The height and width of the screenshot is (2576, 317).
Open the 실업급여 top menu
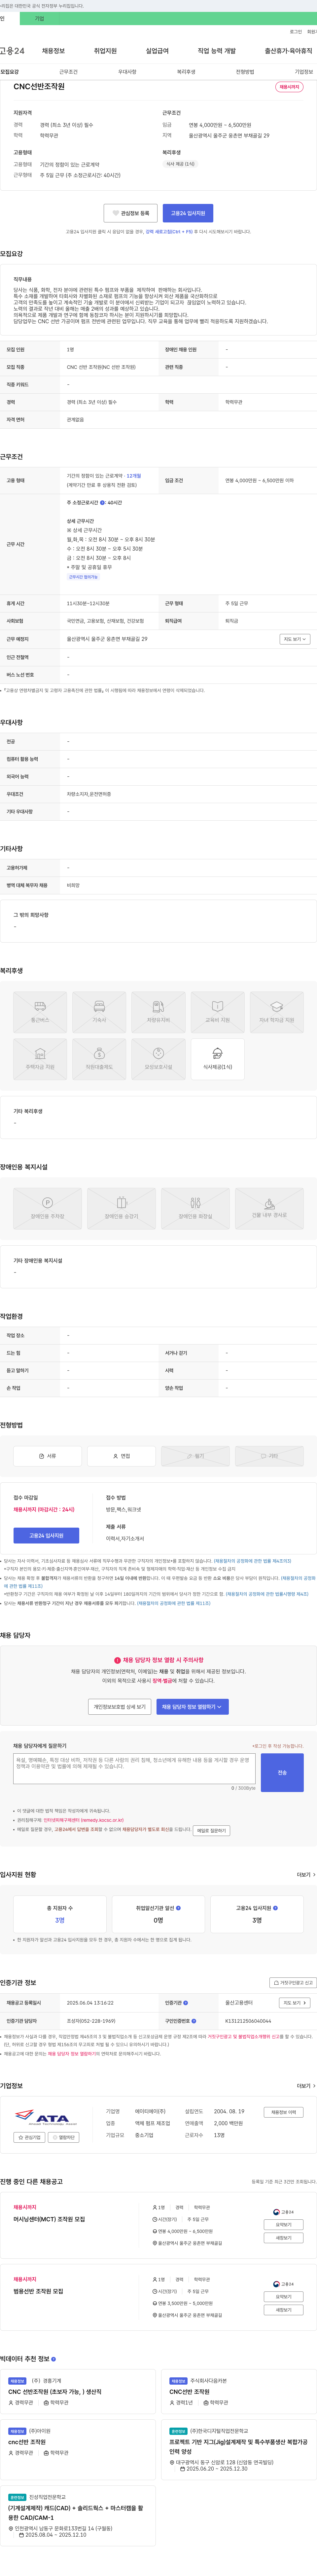157,51
